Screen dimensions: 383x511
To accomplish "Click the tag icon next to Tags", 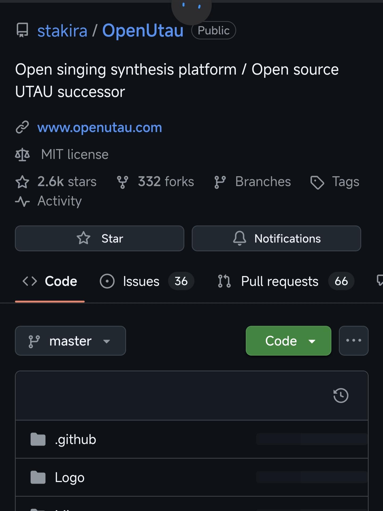I will click(317, 182).
